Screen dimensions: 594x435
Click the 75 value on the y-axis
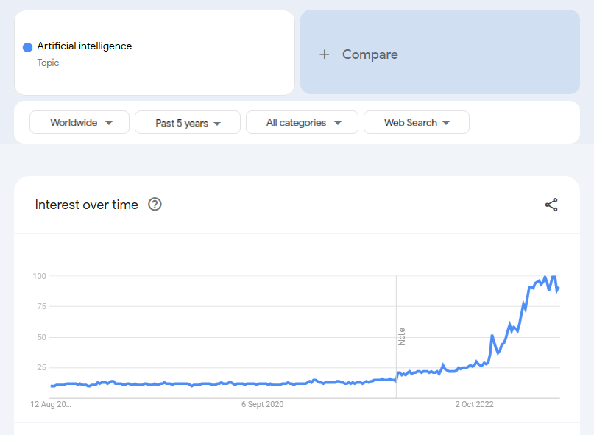coord(40,306)
